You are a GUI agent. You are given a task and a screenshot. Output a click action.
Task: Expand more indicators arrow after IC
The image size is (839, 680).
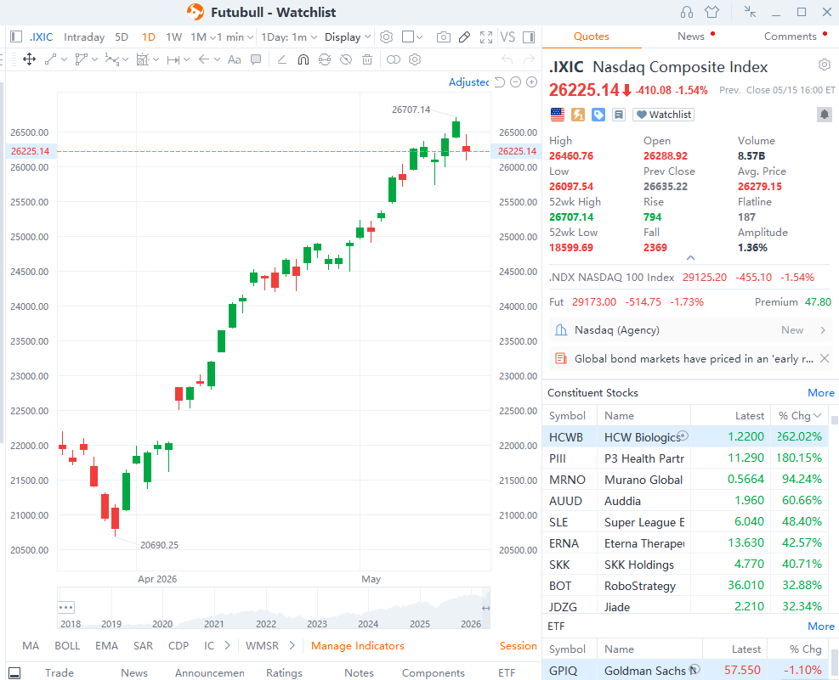228,645
